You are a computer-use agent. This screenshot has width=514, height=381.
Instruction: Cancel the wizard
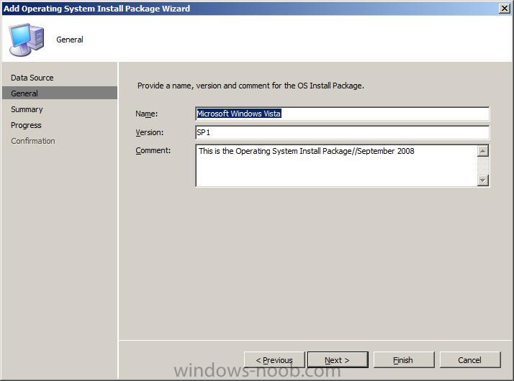pos(470,360)
